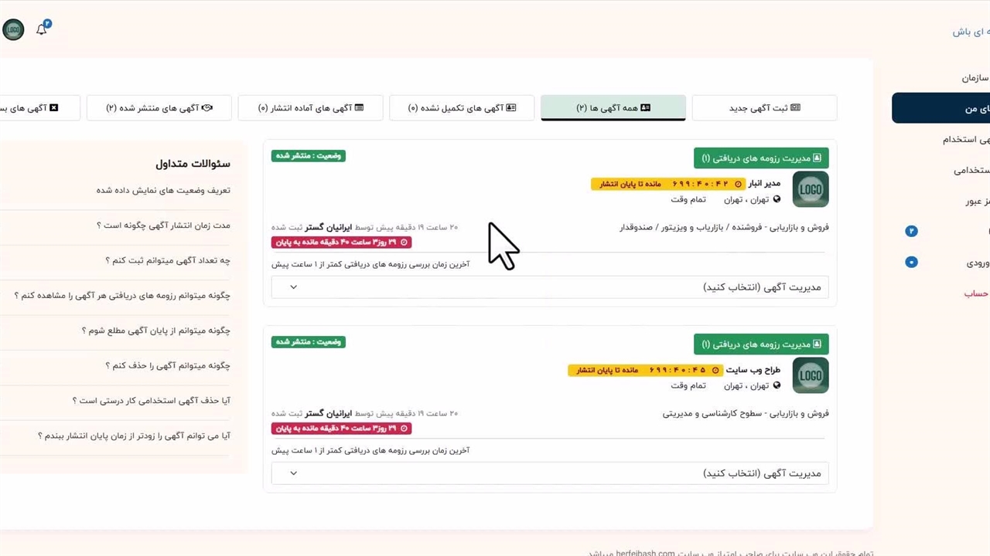Click the company logo of طراح وب سایت ad
This screenshot has width=990, height=556.
[x=810, y=375]
